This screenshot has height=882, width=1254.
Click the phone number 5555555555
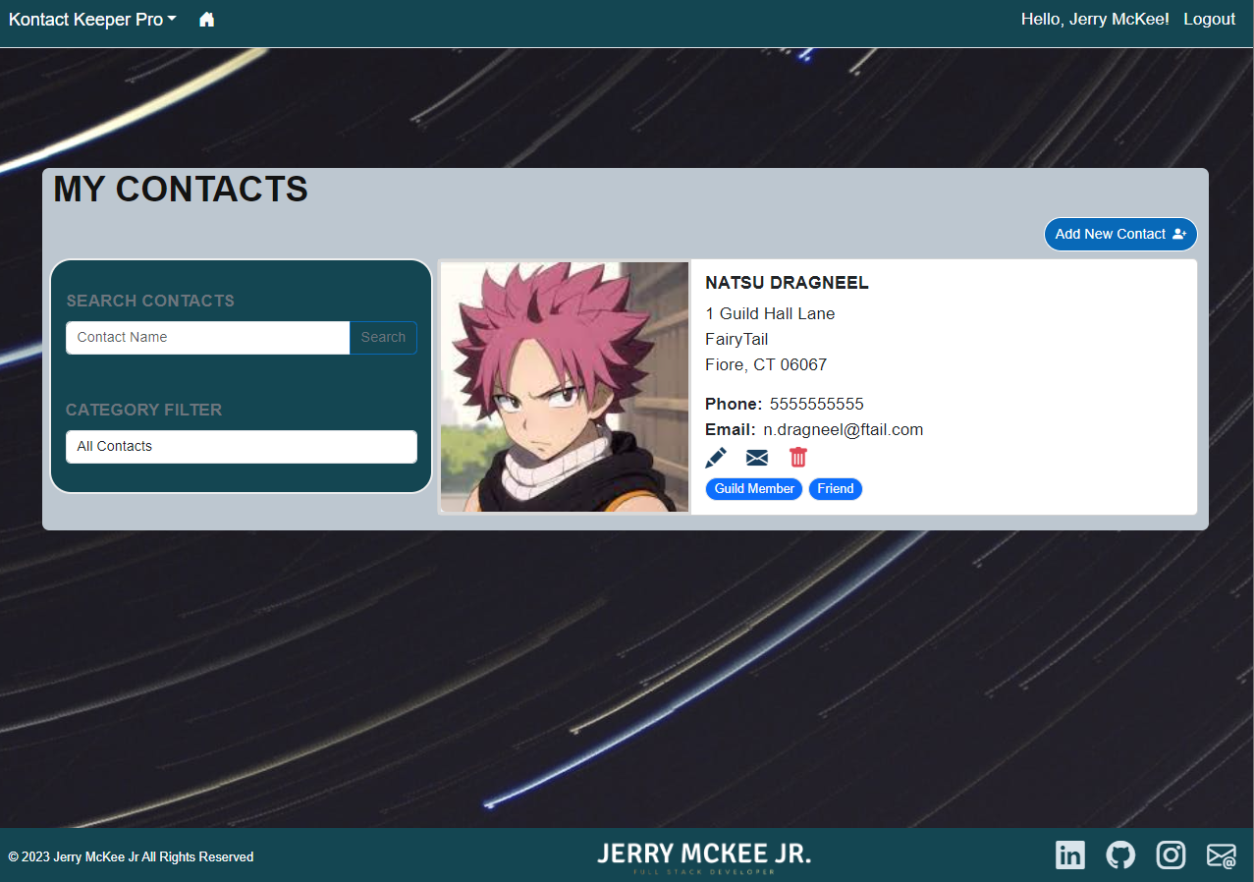817,405
